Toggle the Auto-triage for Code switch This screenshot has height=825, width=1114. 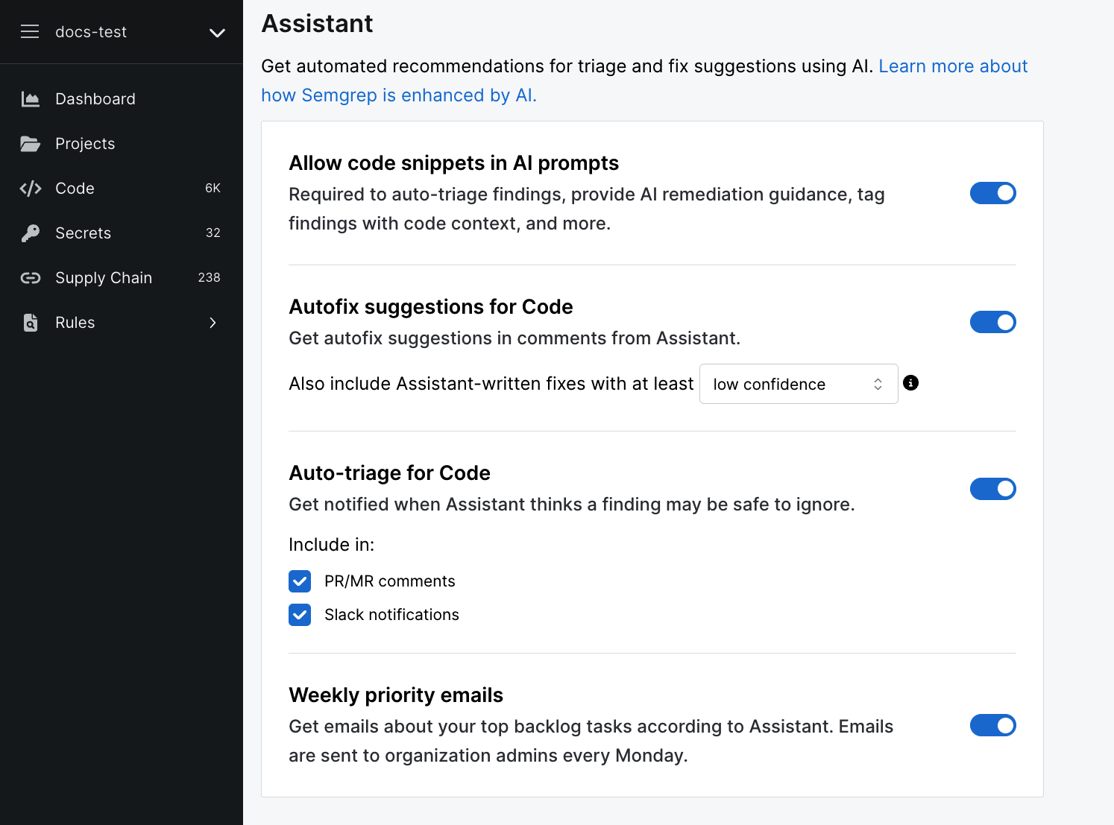click(x=992, y=489)
